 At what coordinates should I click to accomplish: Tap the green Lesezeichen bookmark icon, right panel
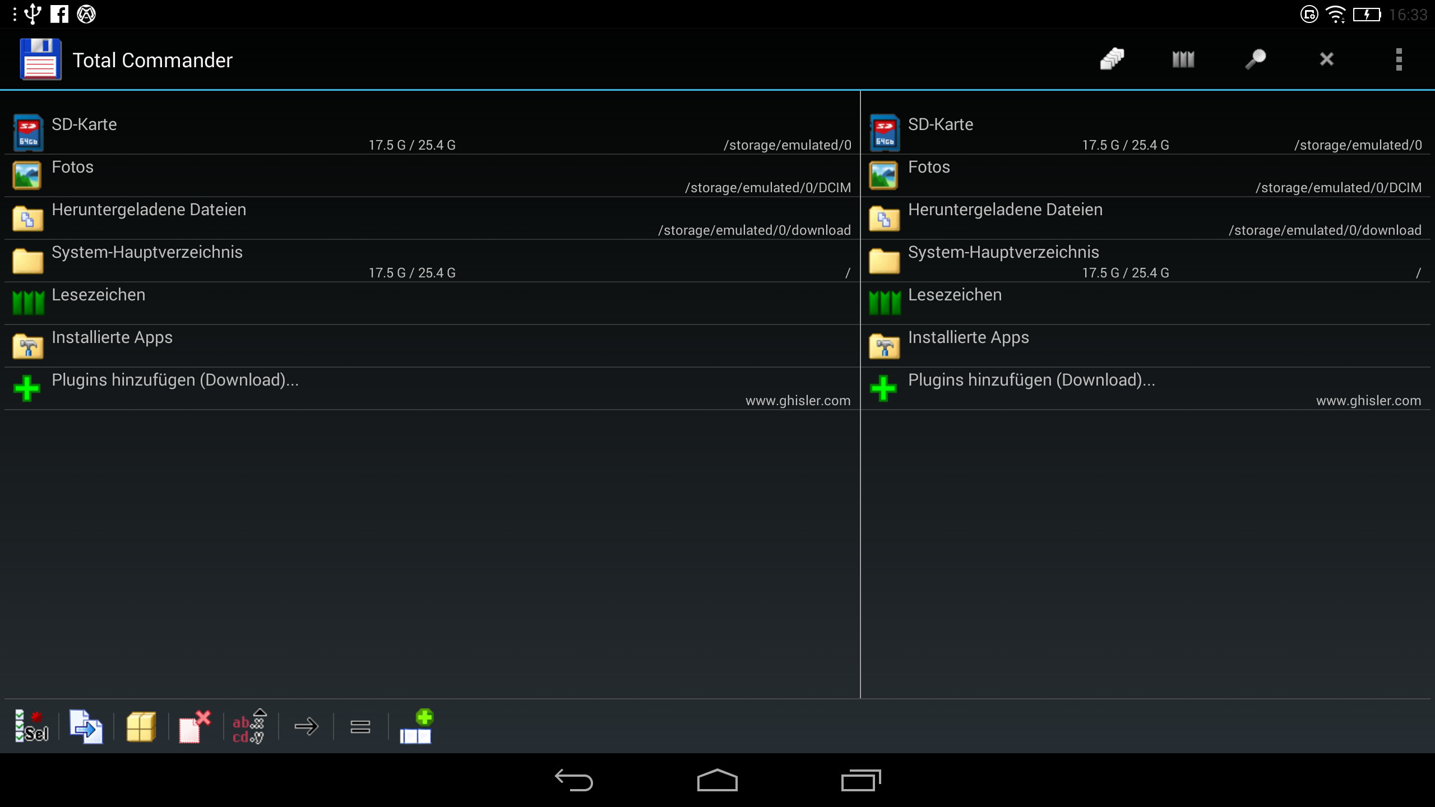pos(885,303)
